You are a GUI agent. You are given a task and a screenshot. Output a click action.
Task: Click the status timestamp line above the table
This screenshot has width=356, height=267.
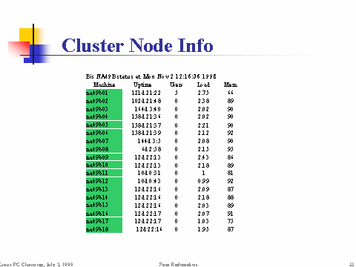151,76
